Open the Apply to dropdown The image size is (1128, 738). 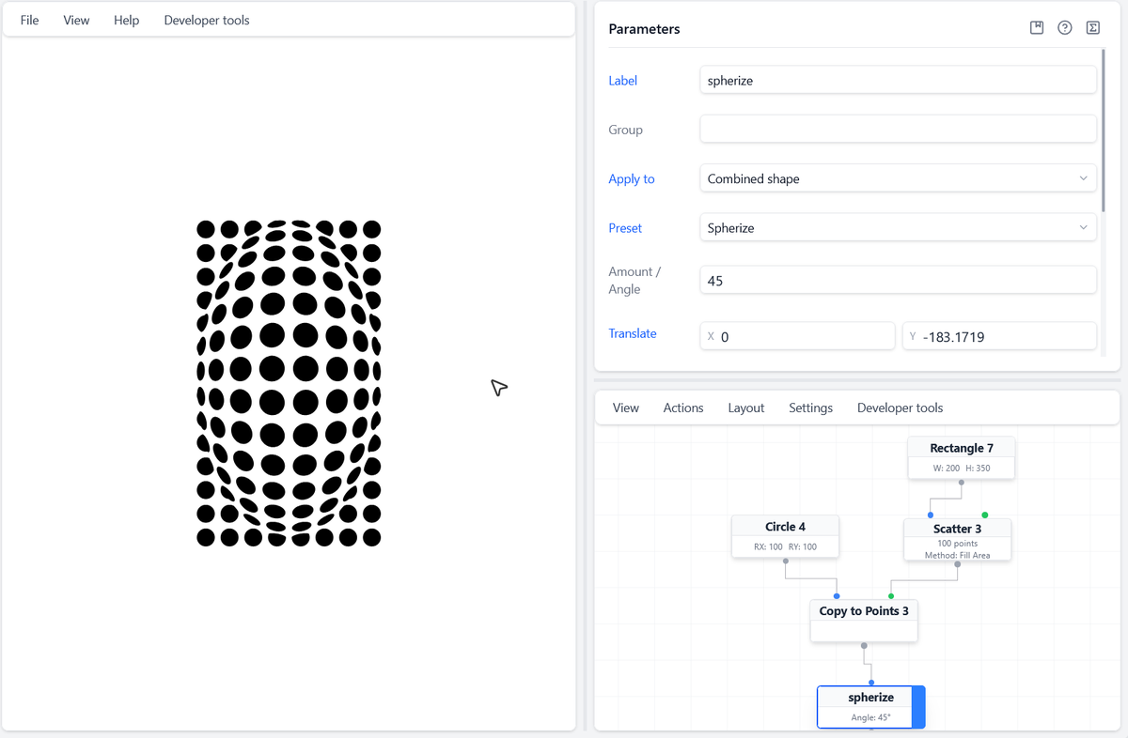(x=898, y=178)
